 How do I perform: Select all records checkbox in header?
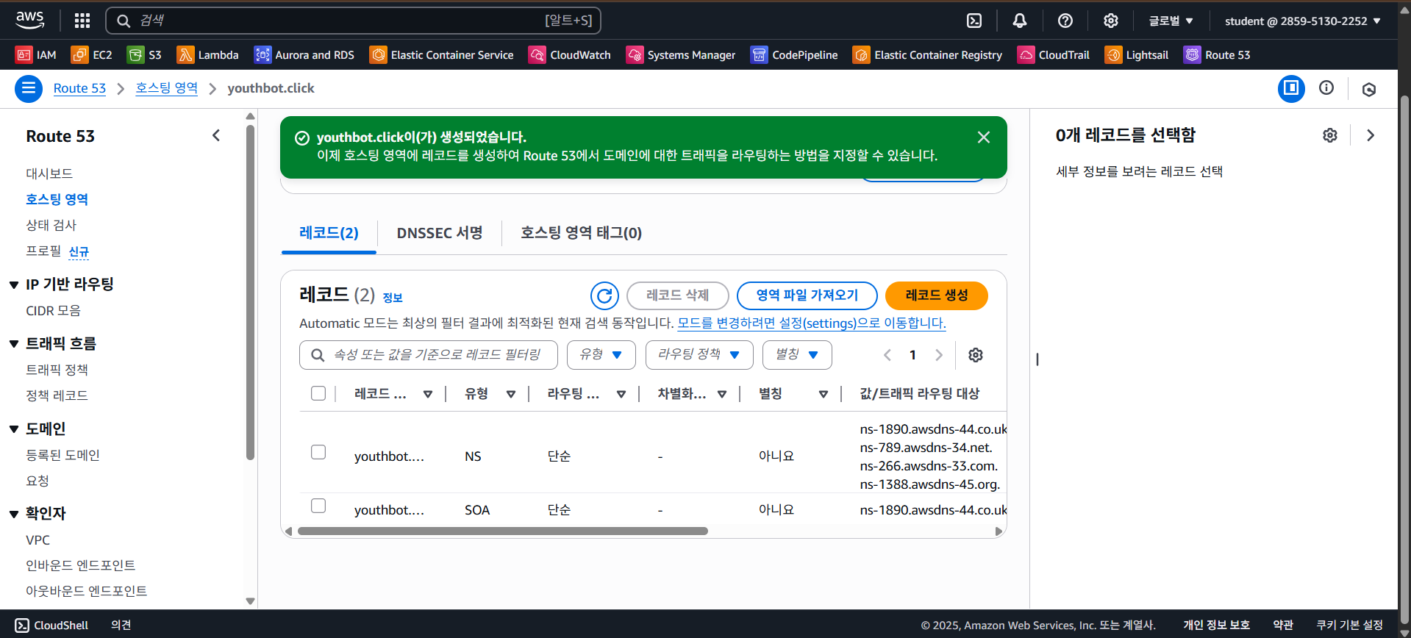[x=318, y=393]
